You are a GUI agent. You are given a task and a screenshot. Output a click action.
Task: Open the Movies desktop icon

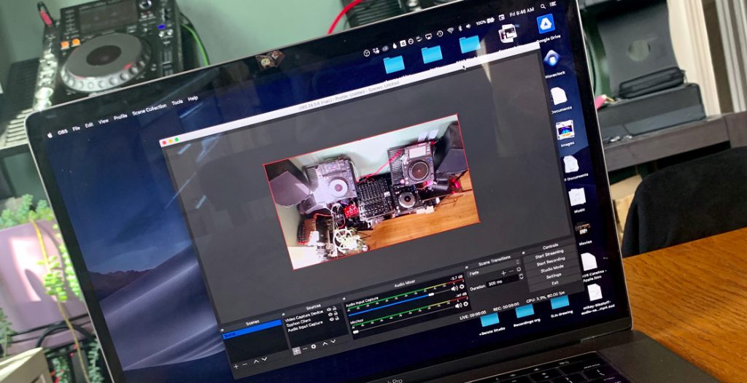click(x=582, y=228)
